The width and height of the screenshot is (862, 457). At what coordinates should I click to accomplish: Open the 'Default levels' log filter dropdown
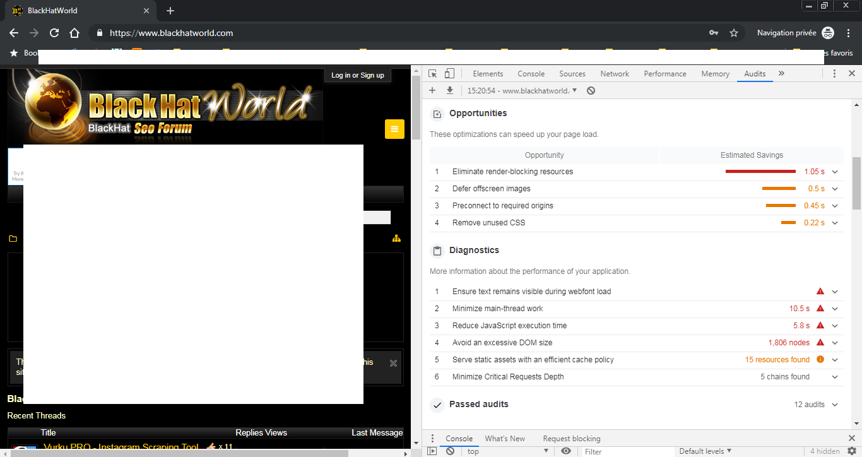(706, 451)
